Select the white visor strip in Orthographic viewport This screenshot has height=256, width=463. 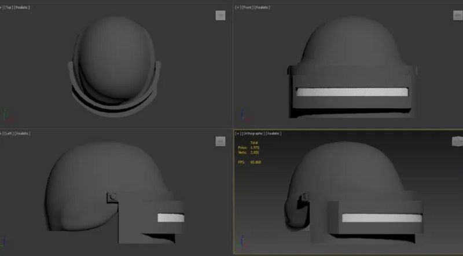click(382, 218)
